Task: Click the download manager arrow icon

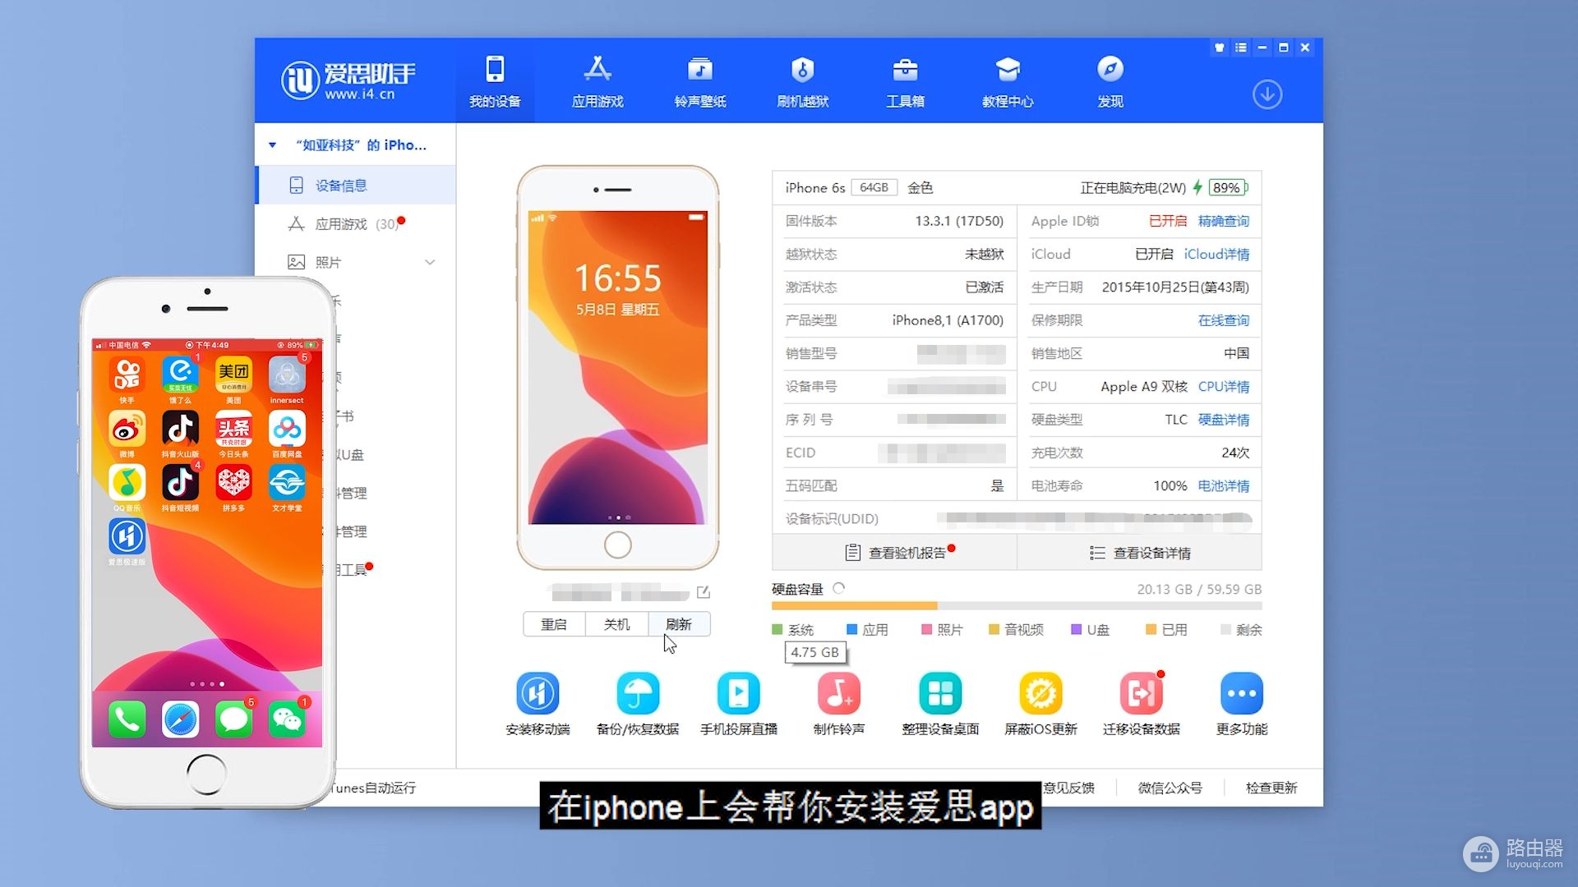Action: pyautogui.click(x=1267, y=94)
